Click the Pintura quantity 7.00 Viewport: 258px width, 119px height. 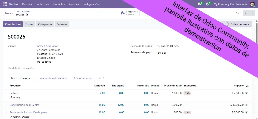tap(102, 93)
